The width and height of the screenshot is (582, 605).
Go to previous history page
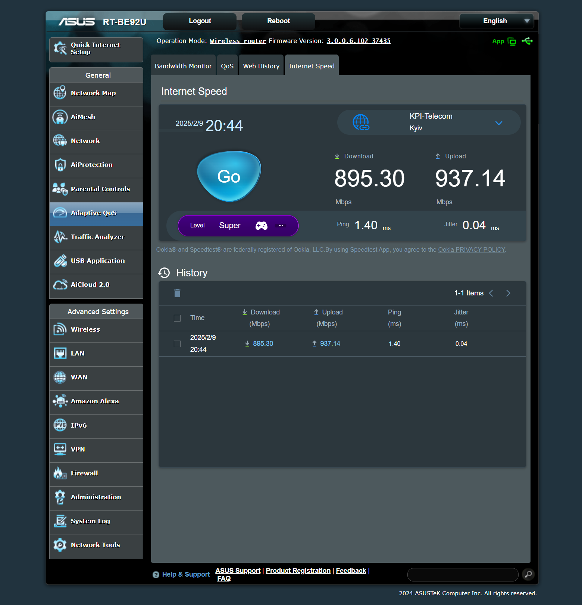coord(491,293)
